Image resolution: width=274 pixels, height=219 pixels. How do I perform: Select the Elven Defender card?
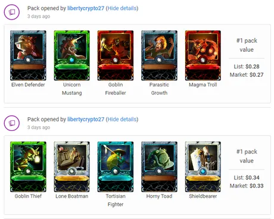click(28, 55)
